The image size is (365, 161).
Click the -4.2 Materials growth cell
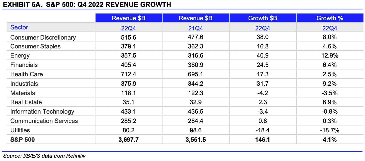(x=263, y=93)
